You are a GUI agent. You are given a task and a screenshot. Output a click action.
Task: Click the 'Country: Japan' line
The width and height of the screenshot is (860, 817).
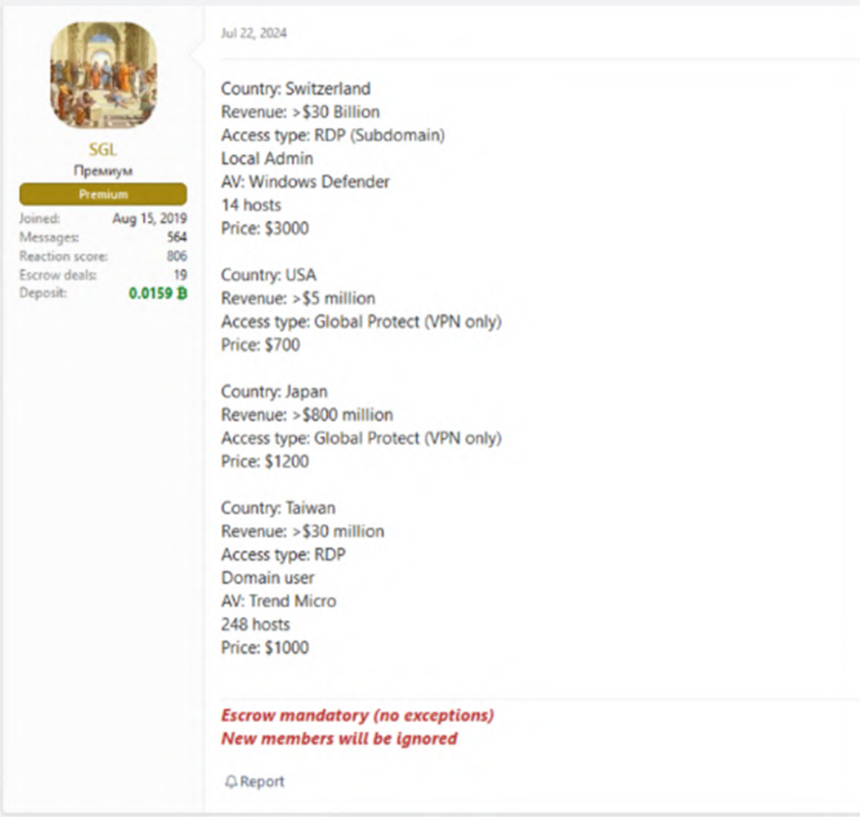coord(274,391)
